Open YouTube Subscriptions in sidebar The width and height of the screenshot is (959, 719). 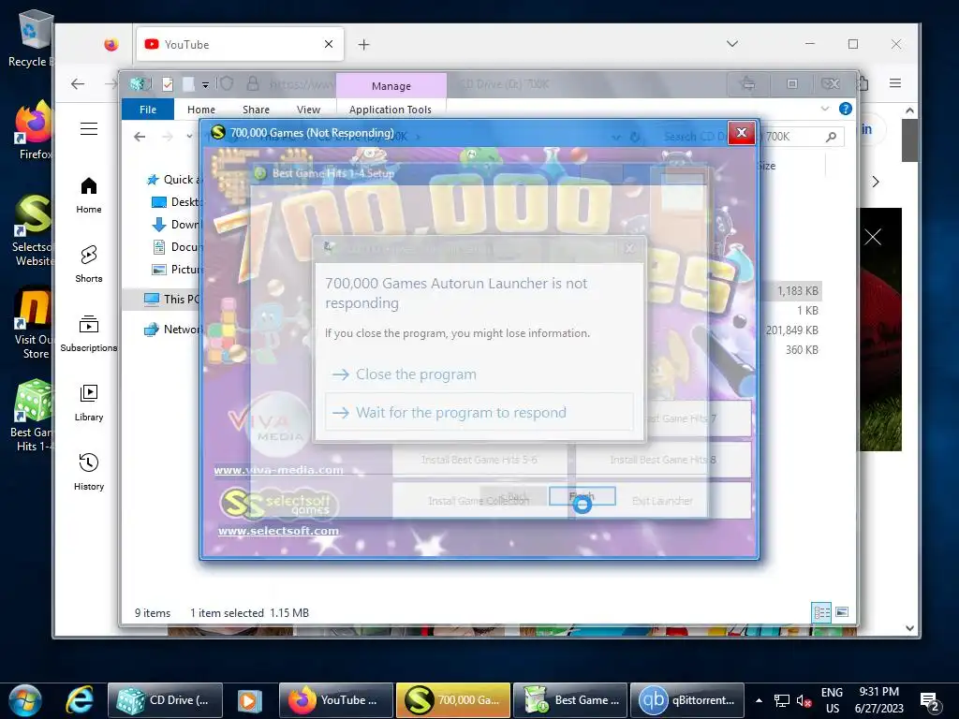(x=89, y=334)
